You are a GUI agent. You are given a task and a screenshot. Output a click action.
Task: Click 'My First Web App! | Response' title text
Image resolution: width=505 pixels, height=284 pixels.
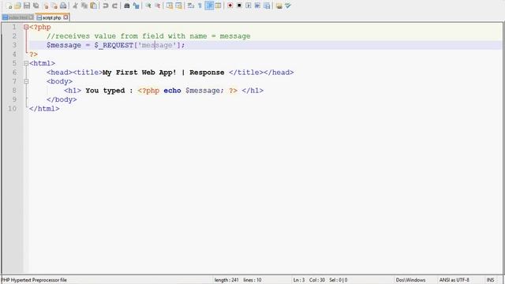click(x=163, y=73)
